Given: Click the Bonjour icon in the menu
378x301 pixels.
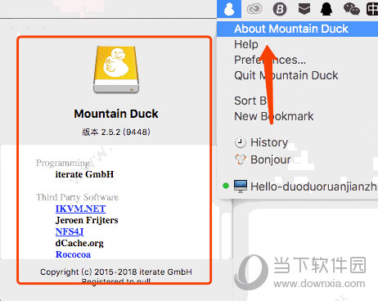Looking at the screenshot, I should 241,159.
